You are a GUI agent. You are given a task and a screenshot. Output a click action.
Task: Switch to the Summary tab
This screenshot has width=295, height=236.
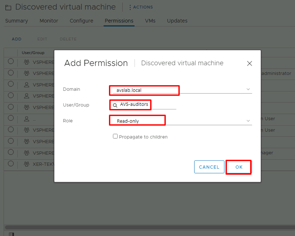(x=16, y=21)
